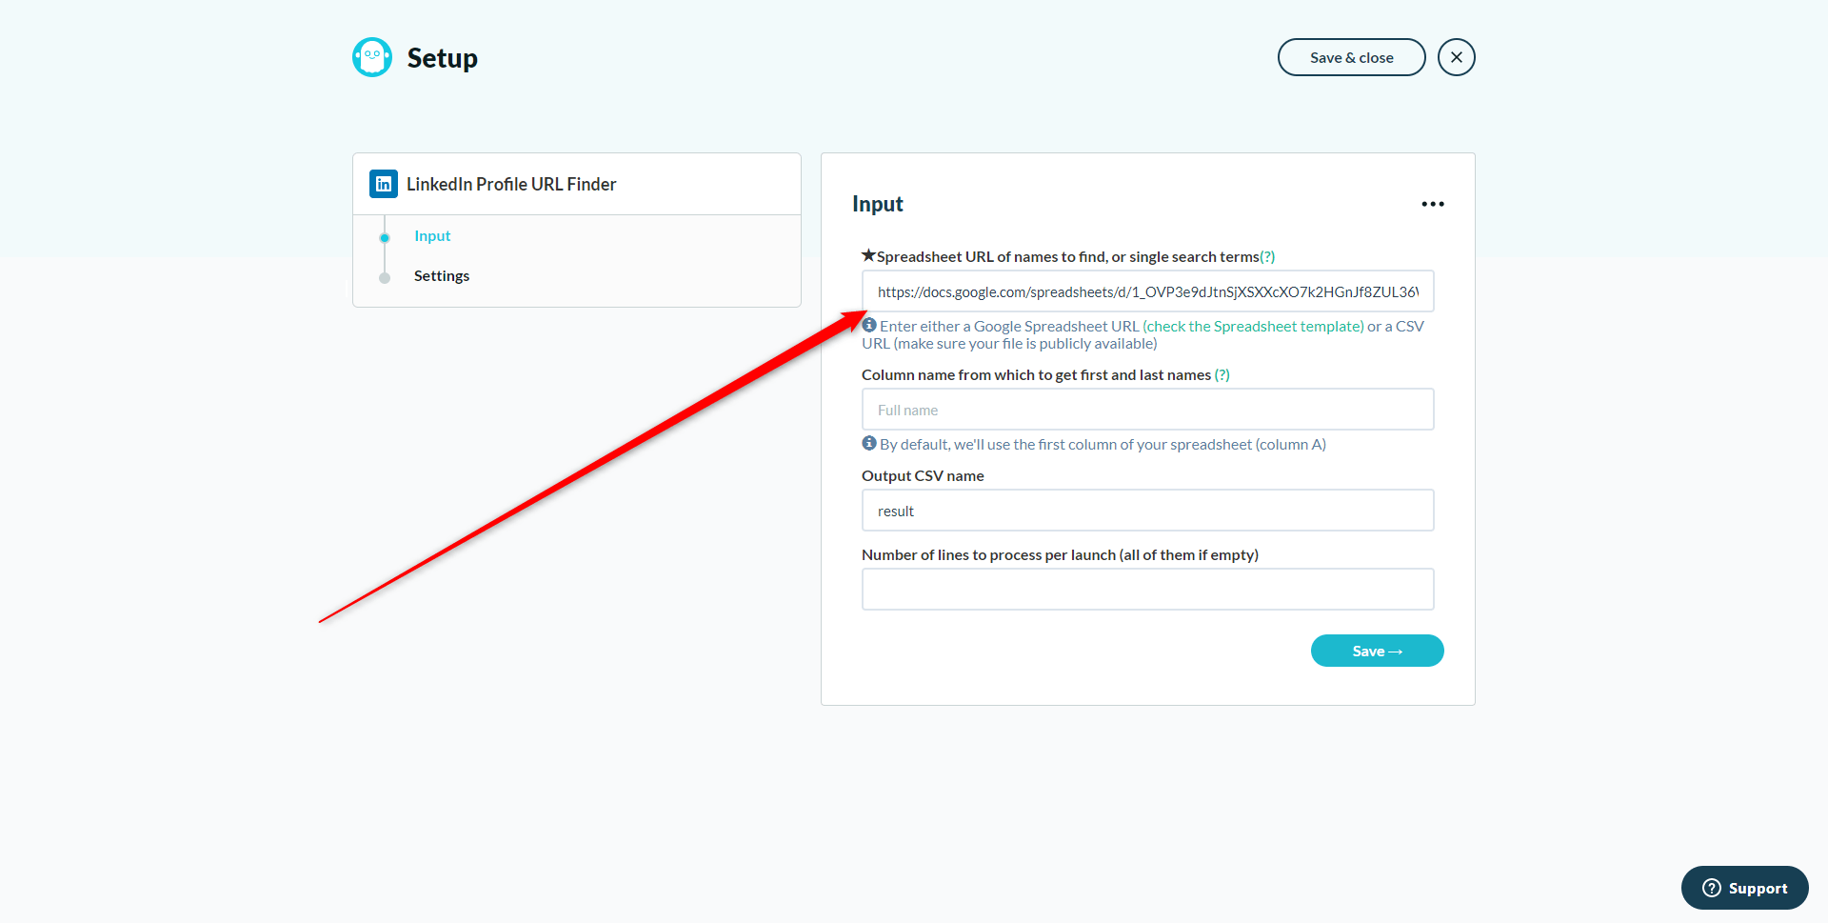Open the three-dots menu in the Input panel
This screenshot has width=1828, height=923.
pos(1433,204)
